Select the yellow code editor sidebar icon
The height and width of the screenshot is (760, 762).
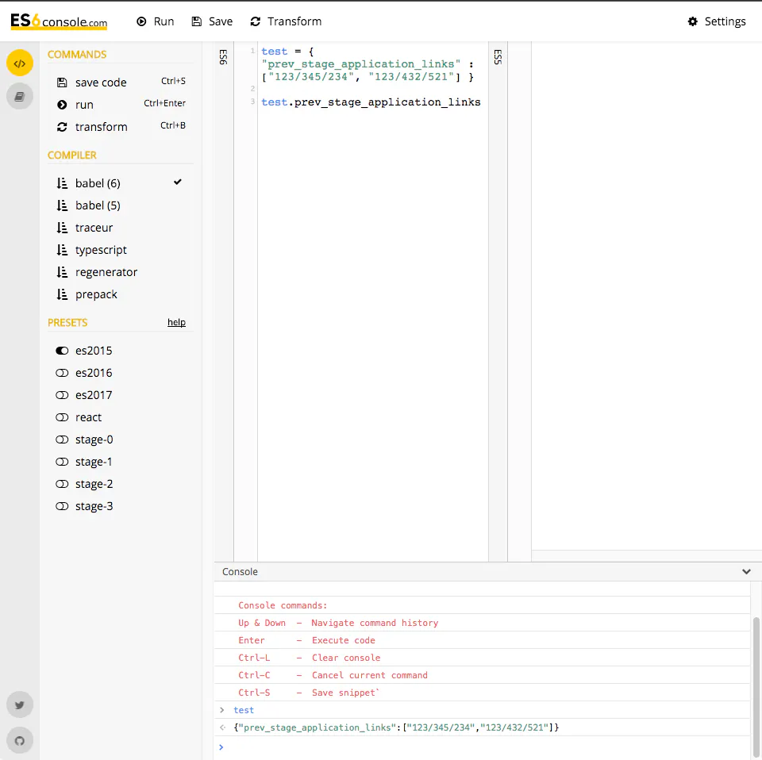pyautogui.click(x=19, y=63)
